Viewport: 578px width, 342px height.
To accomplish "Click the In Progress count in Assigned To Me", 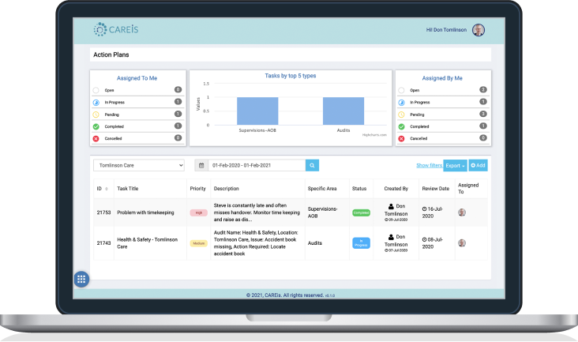I will pos(178,102).
